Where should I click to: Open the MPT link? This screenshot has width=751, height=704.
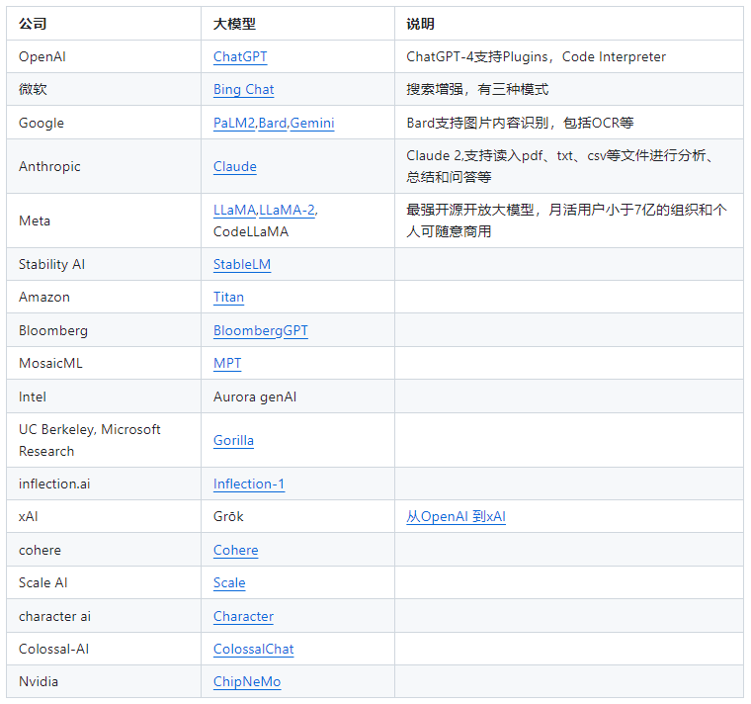coord(227,363)
